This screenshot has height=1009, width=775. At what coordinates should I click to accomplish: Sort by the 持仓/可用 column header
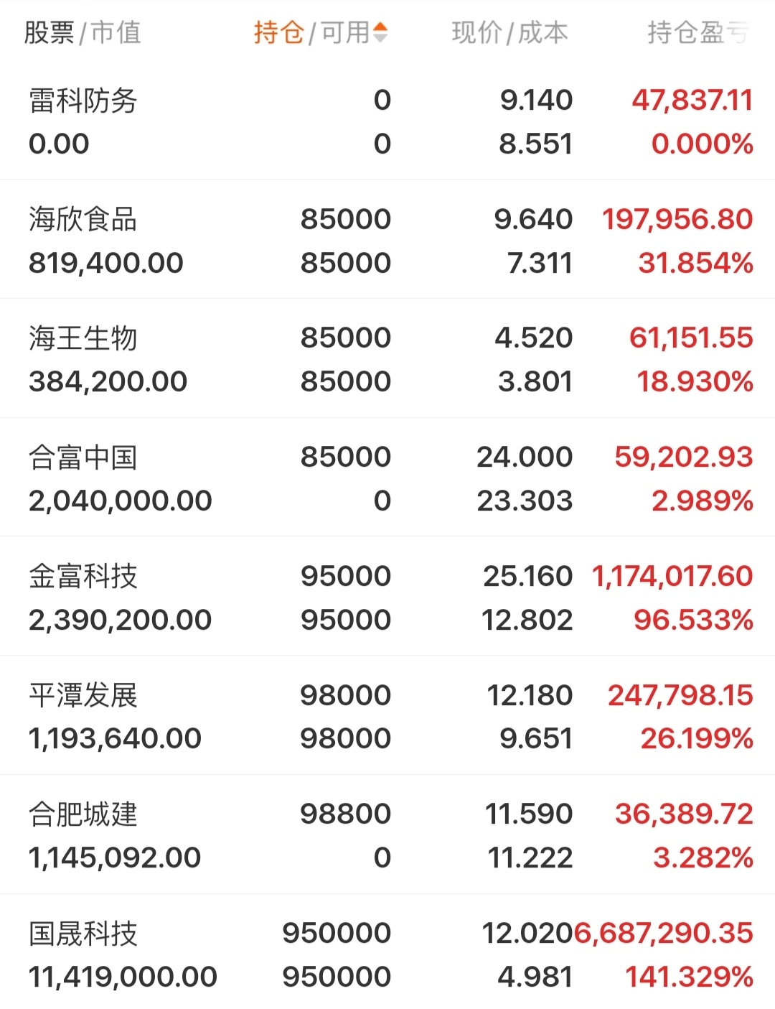(x=311, y=32)
